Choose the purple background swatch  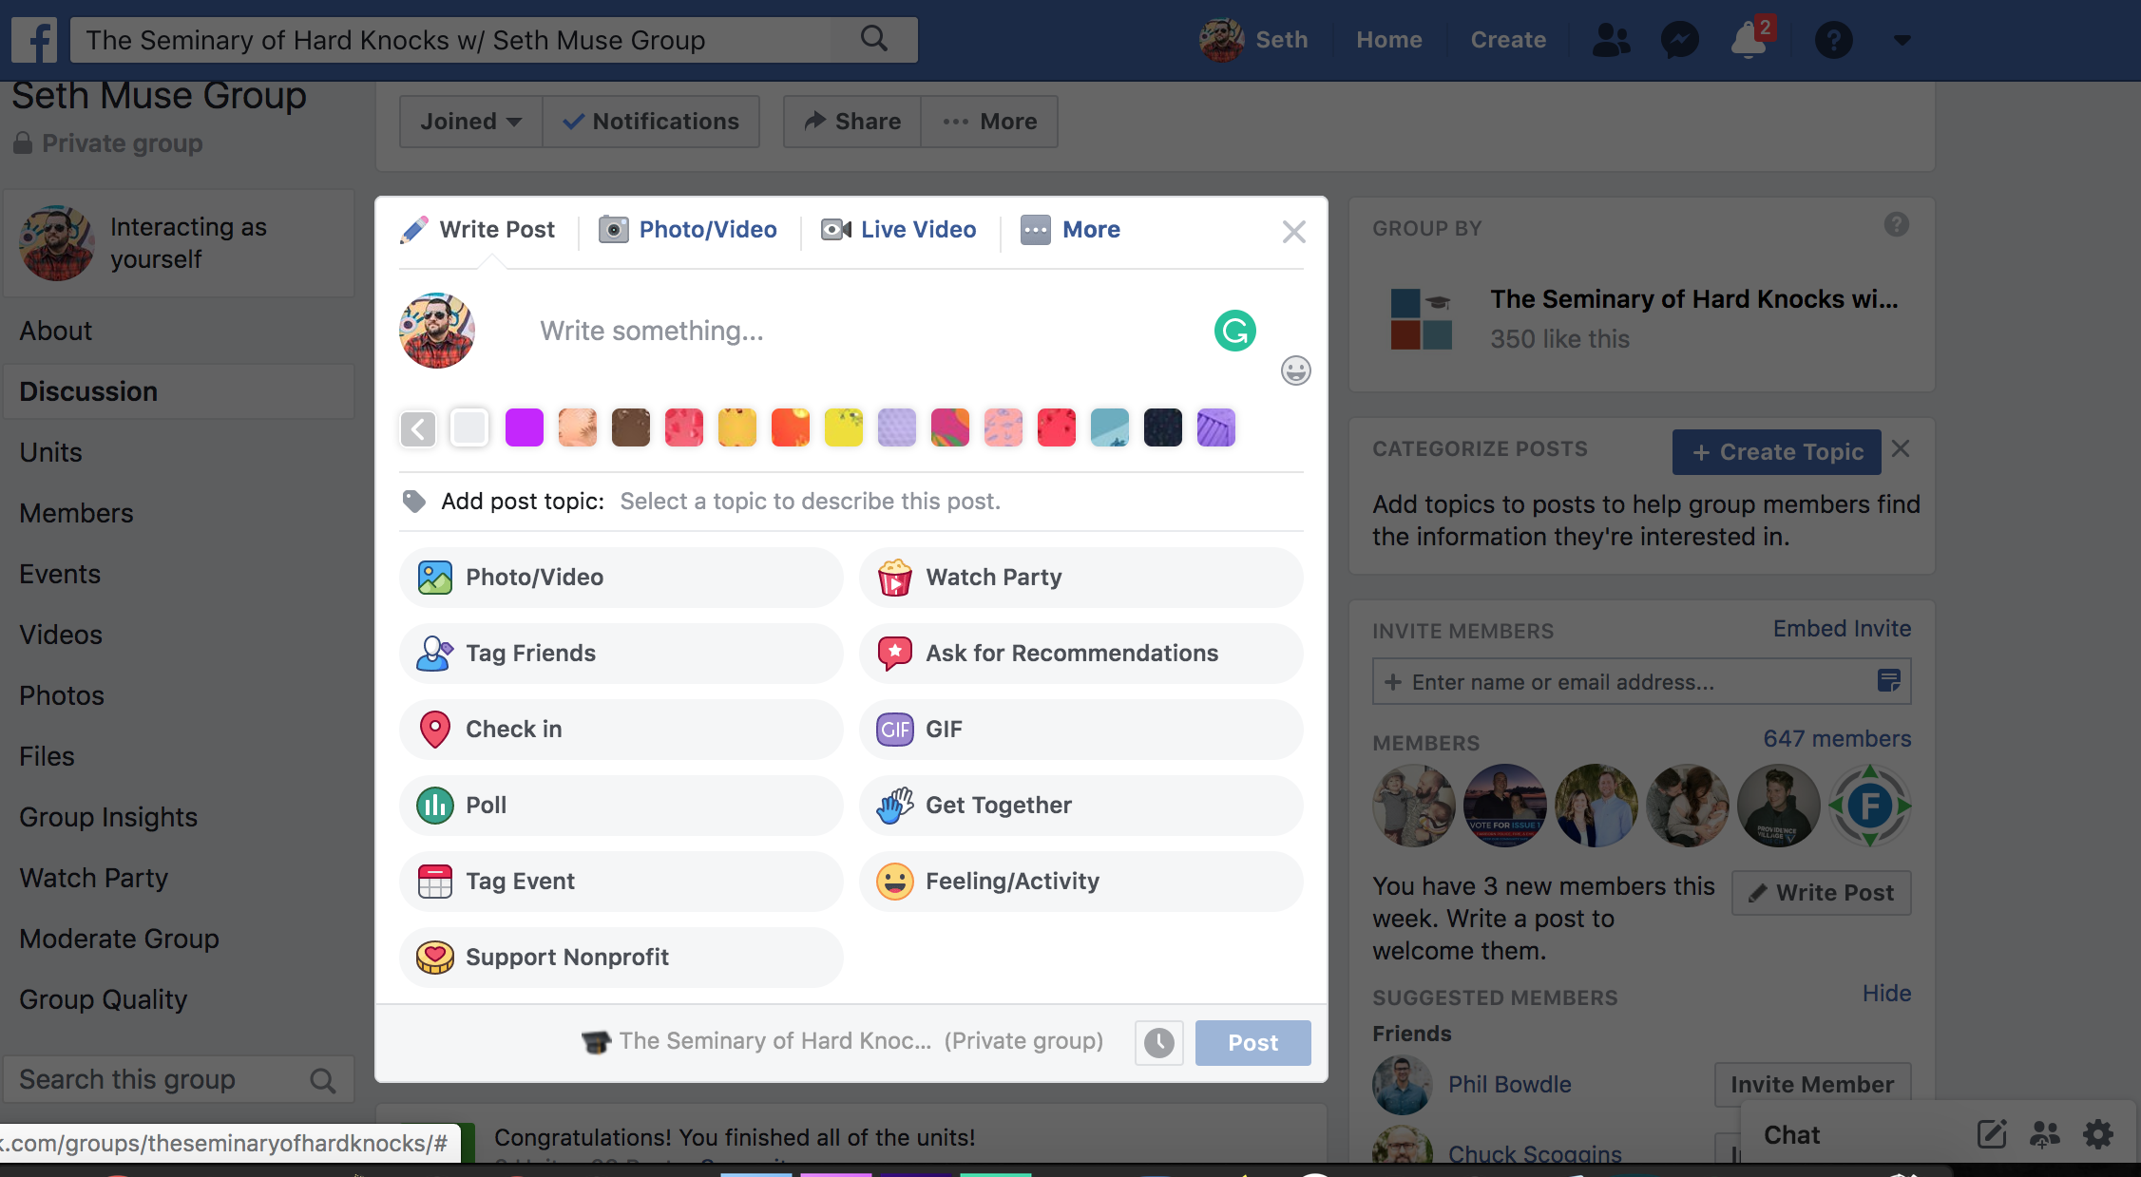(x=525, y=428)
